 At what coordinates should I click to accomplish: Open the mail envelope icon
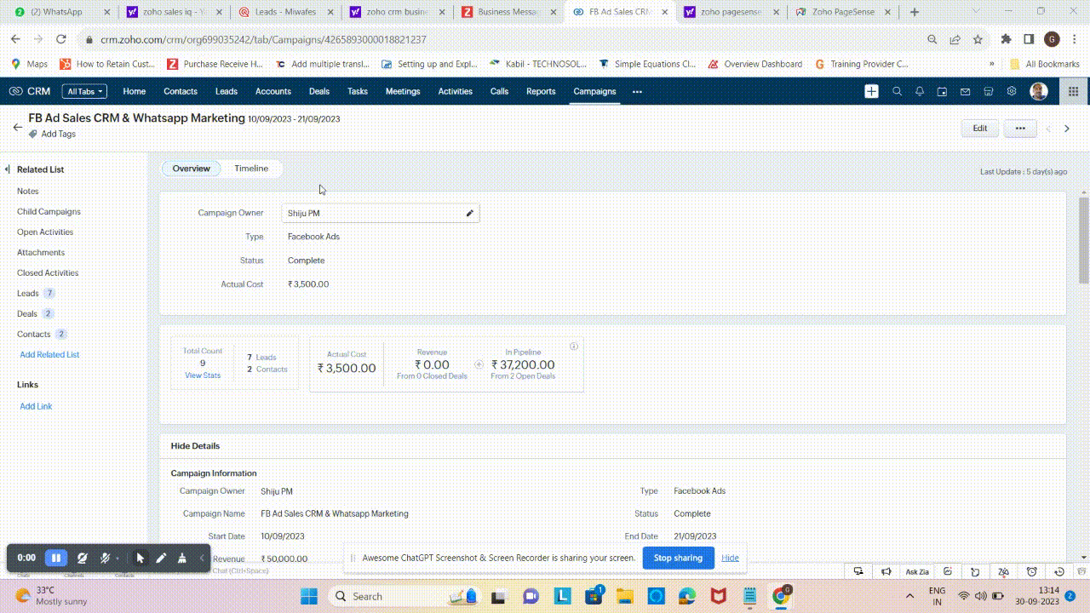(x=966, y=91)
